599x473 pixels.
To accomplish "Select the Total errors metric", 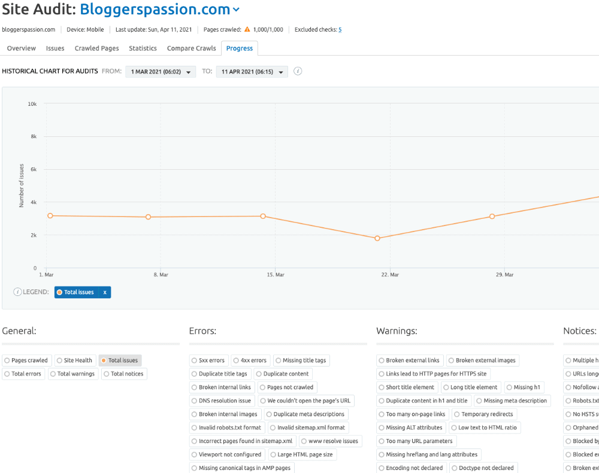I will coord(23,374).
